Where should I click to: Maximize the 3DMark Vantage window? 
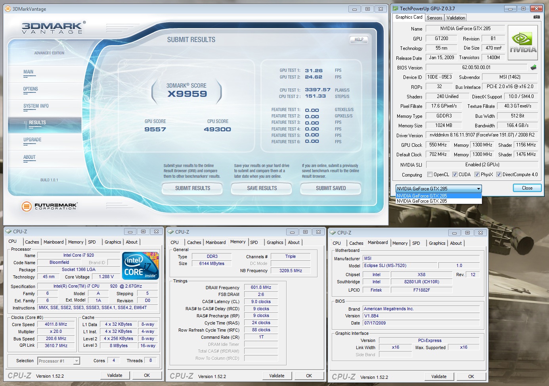(x=367, y=9)
